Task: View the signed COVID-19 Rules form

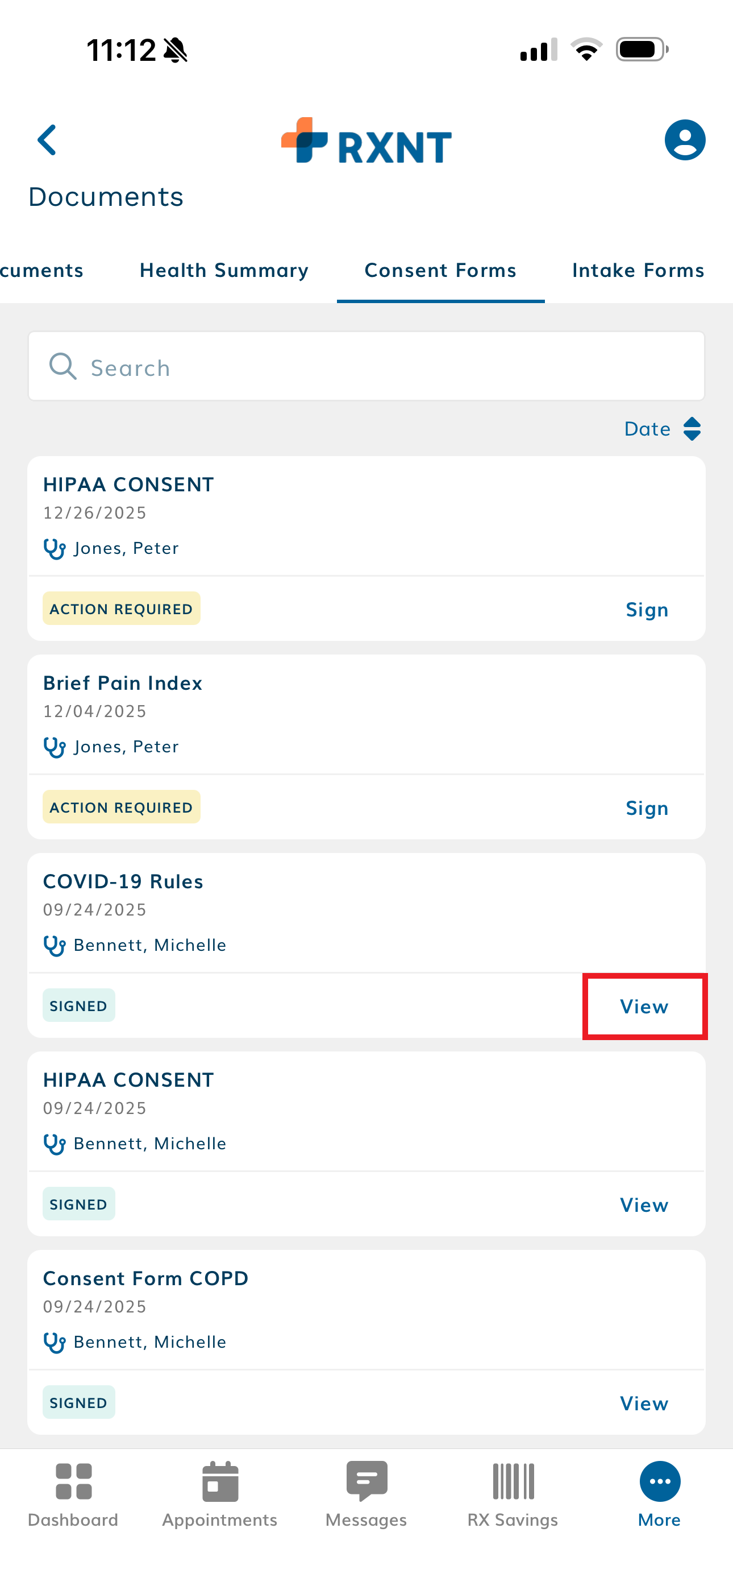Action: [644, 1007]
